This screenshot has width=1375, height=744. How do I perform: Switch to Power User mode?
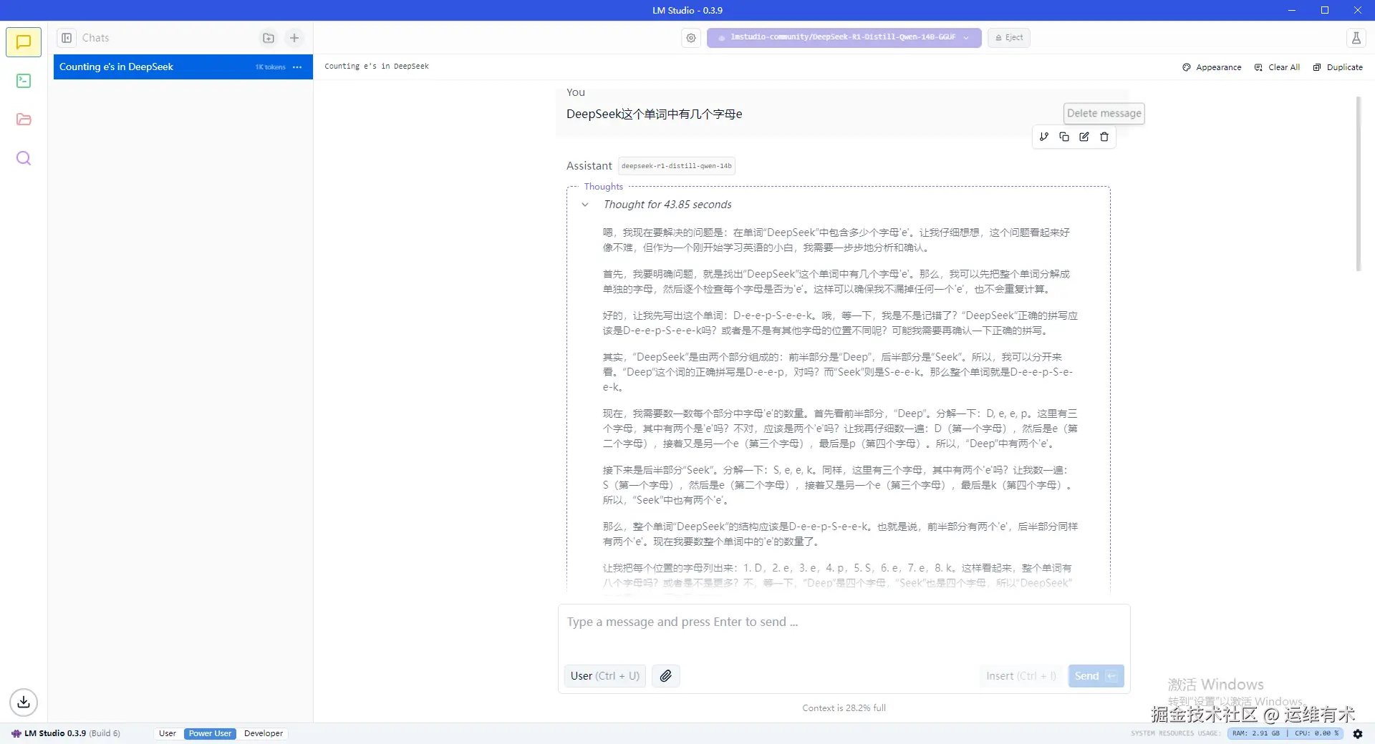click(x=210, y=733)
